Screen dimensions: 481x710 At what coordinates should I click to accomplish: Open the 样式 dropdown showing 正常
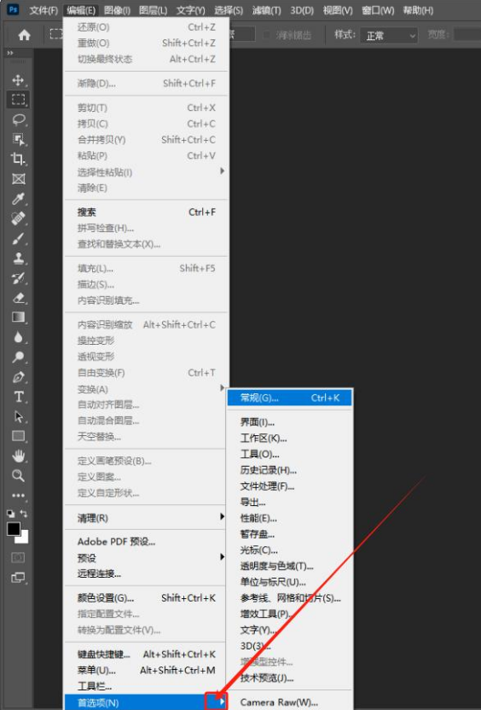click(x=389, y=35)
